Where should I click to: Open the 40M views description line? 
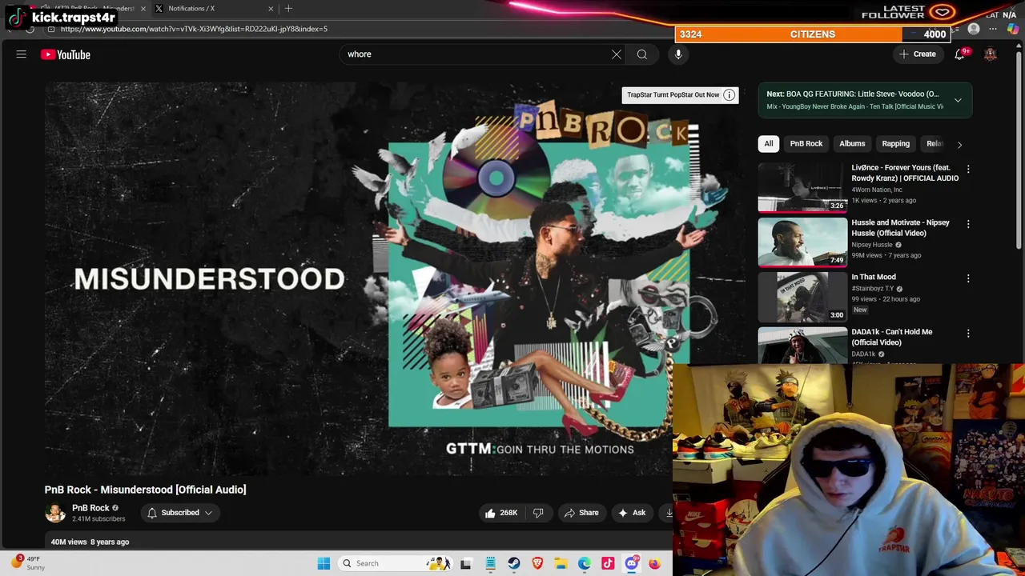tap(90, 542)
